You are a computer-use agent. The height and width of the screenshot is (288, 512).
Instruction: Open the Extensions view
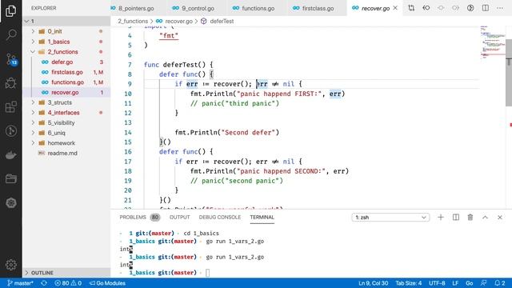(x=10, y=106)
